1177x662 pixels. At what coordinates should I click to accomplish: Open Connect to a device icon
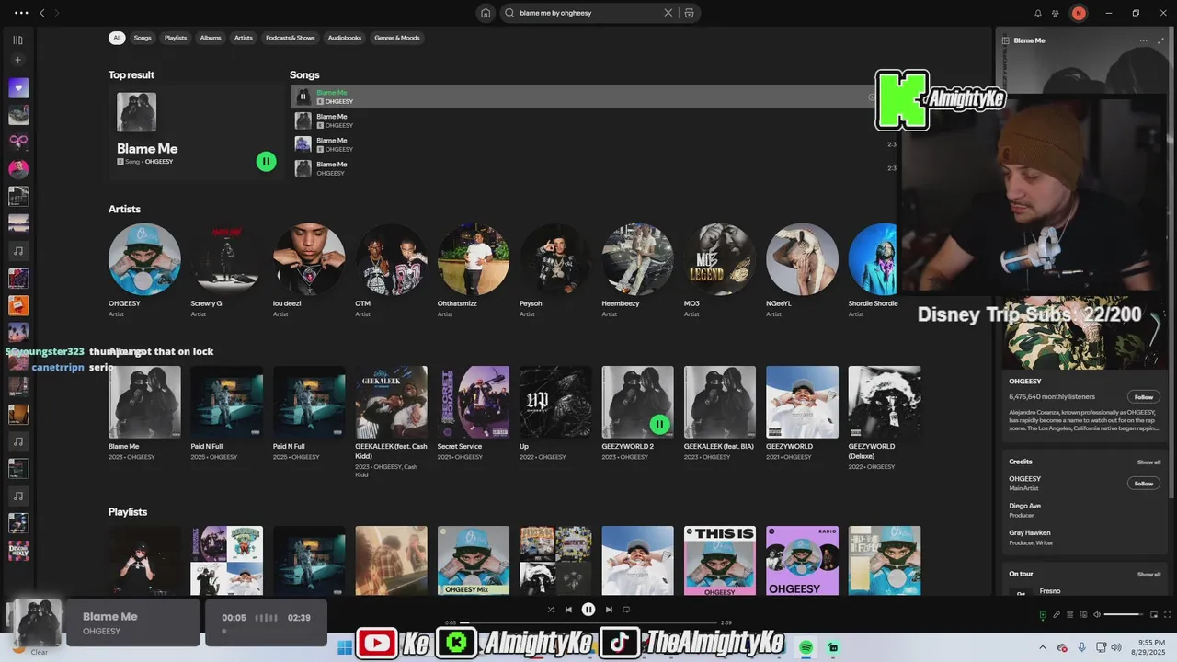[1083, 615]
